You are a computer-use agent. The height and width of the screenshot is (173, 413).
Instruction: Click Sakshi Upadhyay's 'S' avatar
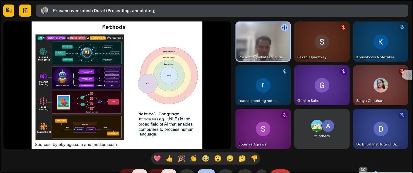322,42
